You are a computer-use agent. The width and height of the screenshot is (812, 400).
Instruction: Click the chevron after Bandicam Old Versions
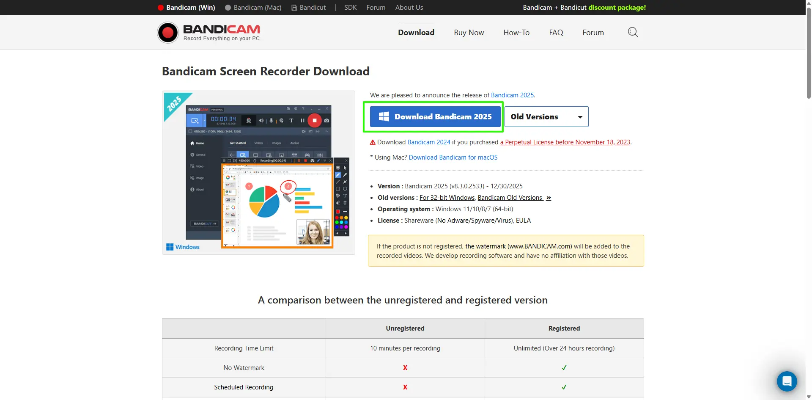click(548, 198)
